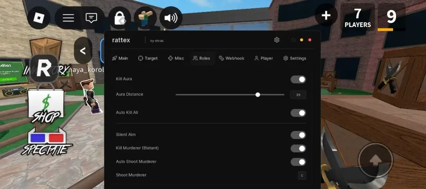The width and height of the screenshot is (426, 189).
Task: Click the yellow window dot
Action: [x=302, y=40]
